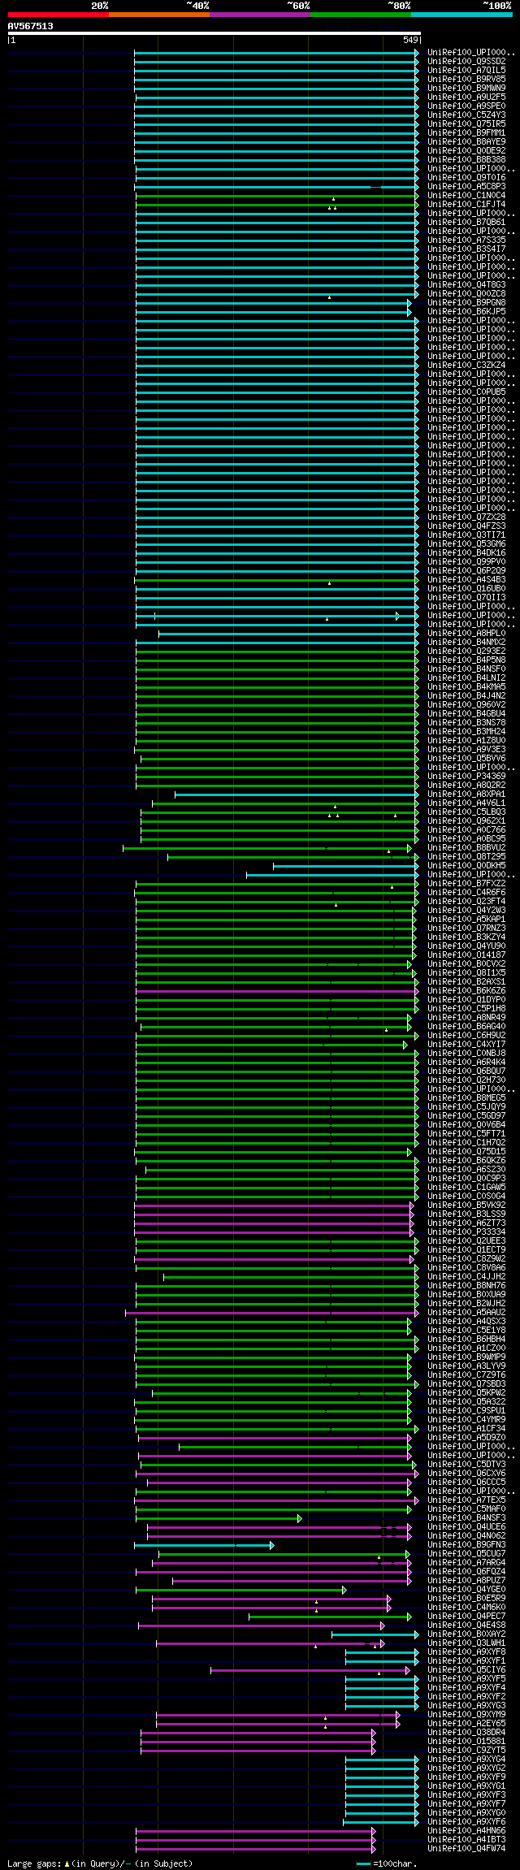Select the UniRef100_B9PGN8 label

[x=466, y=302]
